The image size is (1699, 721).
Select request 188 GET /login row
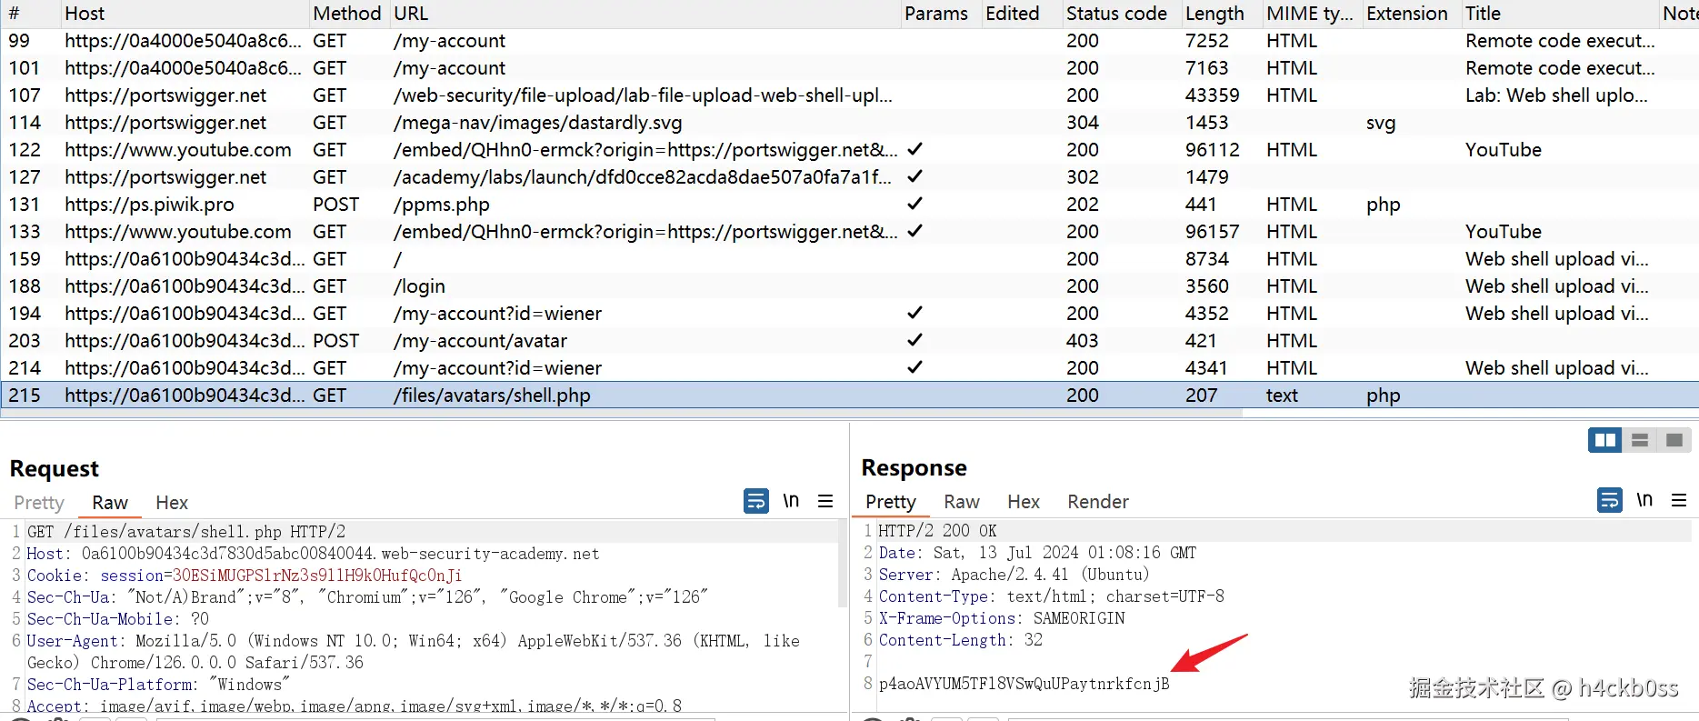click(849, 286)
